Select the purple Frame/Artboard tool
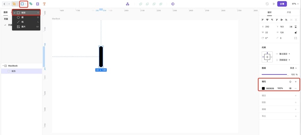This screenshot has height=135, width=301. click(38, 4)
